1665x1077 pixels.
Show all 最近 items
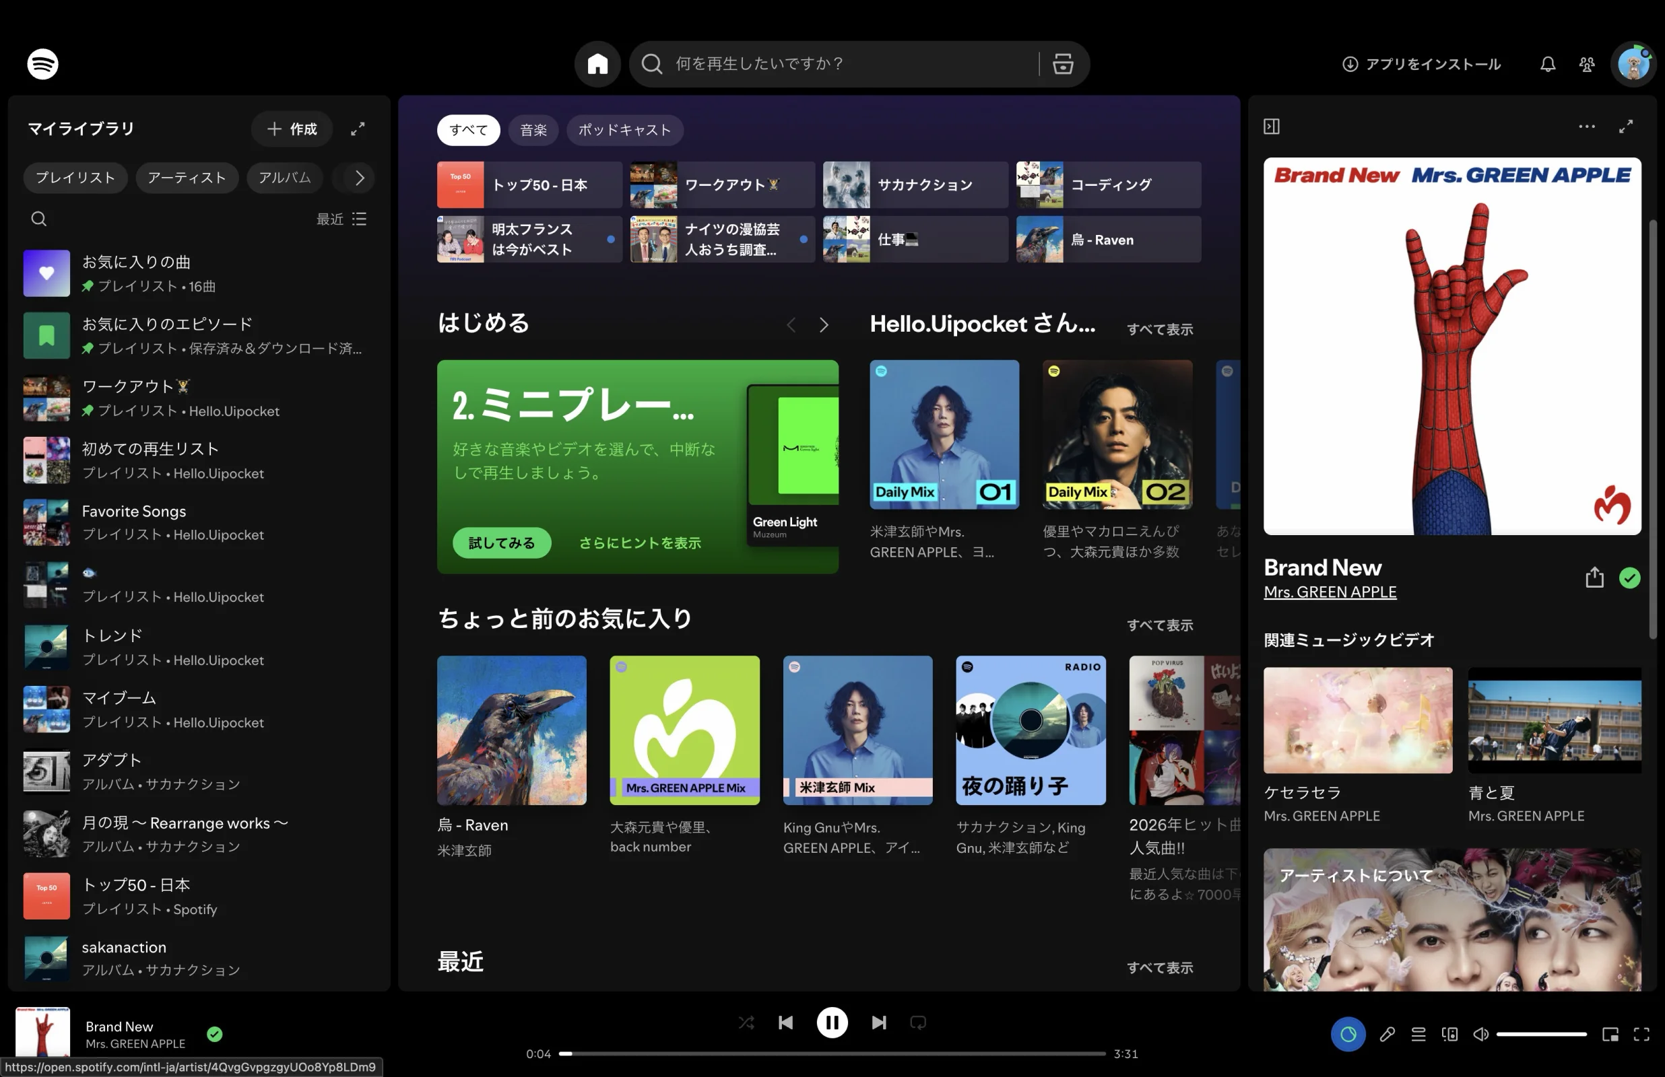tap(1159, 968)
